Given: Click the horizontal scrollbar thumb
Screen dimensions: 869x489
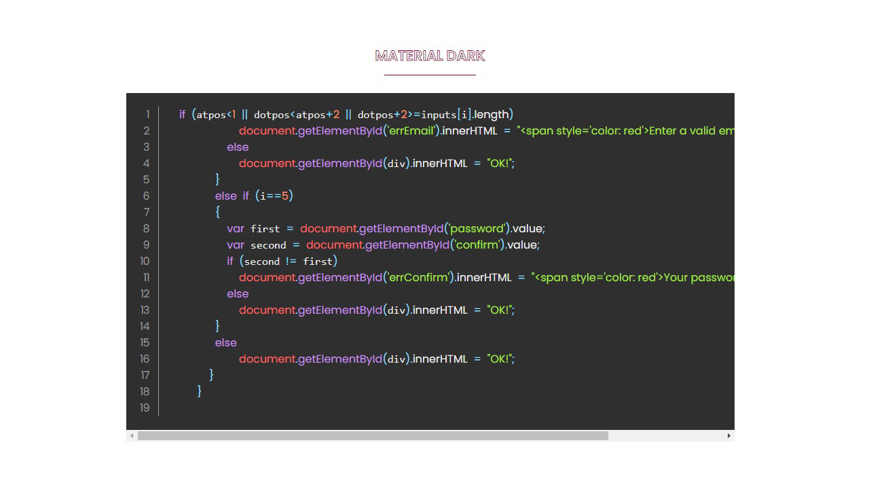Looking at the screenshot, I should (x=373, y=435).
